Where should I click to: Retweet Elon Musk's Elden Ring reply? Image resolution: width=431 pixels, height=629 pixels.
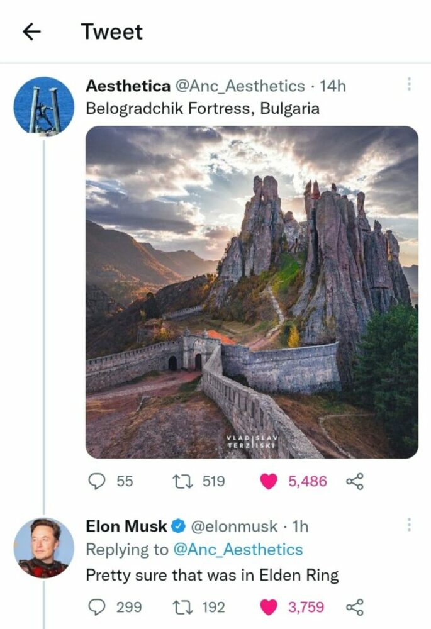[x=181, y=606]
